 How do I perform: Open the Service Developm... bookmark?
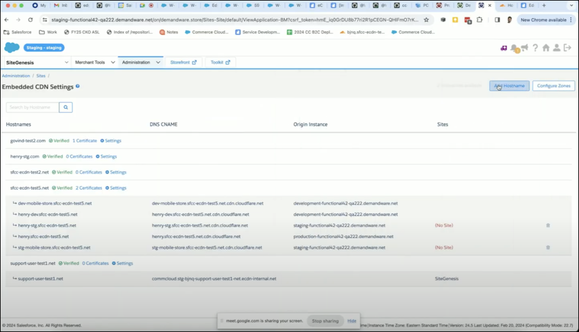pyautogui.click(x=258, y=32)
